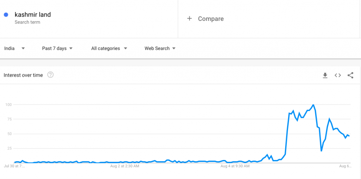The image size is (361, 179).
Task: Open help for Interest over time
Action: point(50,75)
